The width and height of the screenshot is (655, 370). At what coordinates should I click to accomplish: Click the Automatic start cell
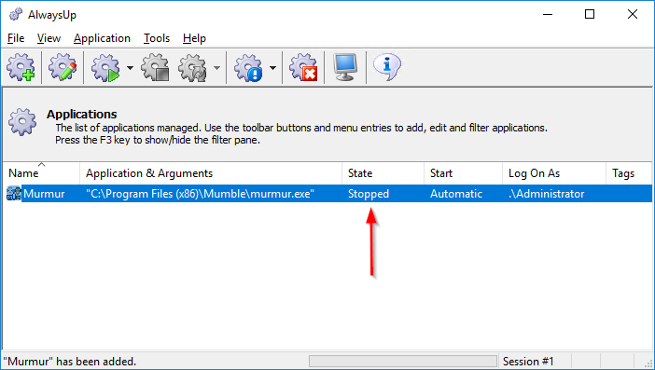(456, 194)
